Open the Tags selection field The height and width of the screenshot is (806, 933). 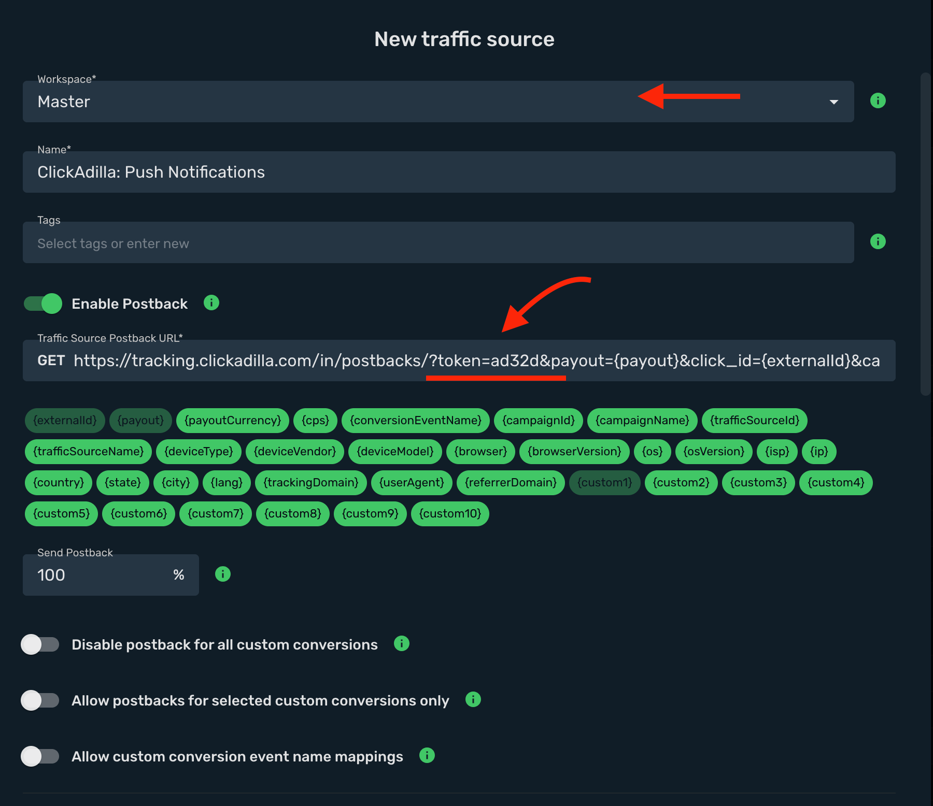[x=439, y=242]
